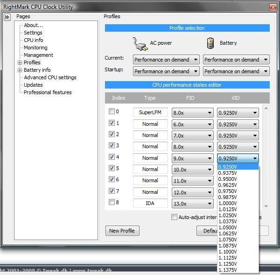This screenshot has height=275, width=280.
Task: Toggle the index 8 IDA checkbox
Action: point(112,202)
